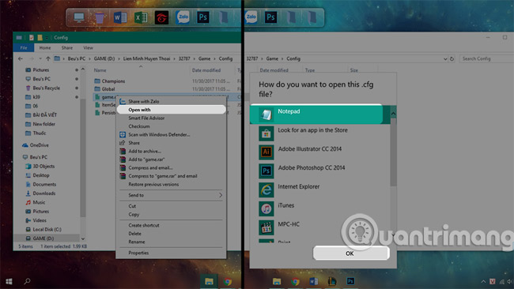Choose the Adobe Photoshop CC 2014 icon

266,171
